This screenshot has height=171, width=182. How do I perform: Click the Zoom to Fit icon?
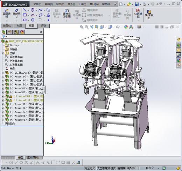pyautogui.click(x=82, y=27)
